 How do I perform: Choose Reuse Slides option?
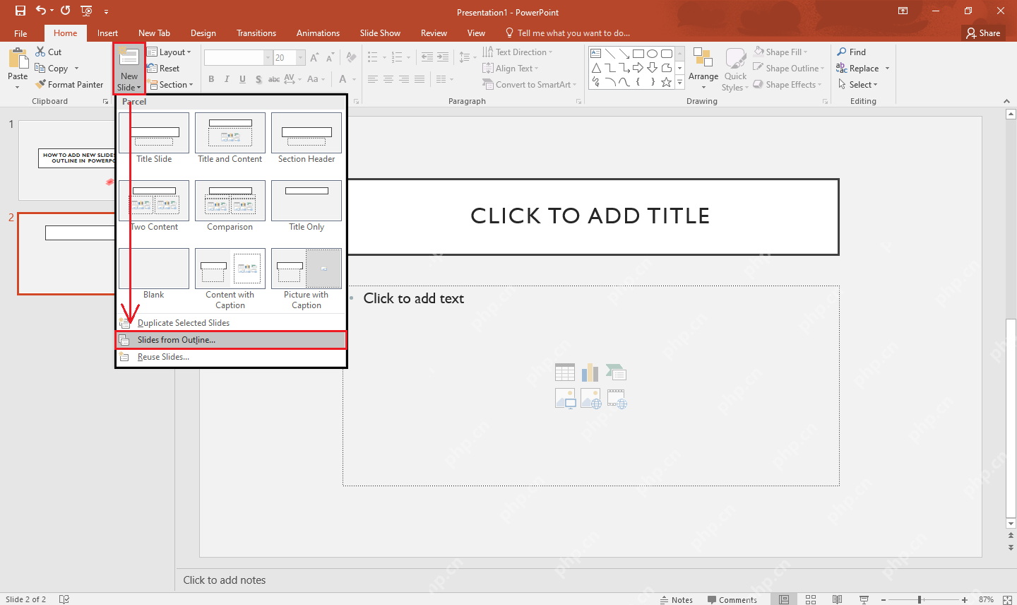pyautogui.click(x=231, y=357)
